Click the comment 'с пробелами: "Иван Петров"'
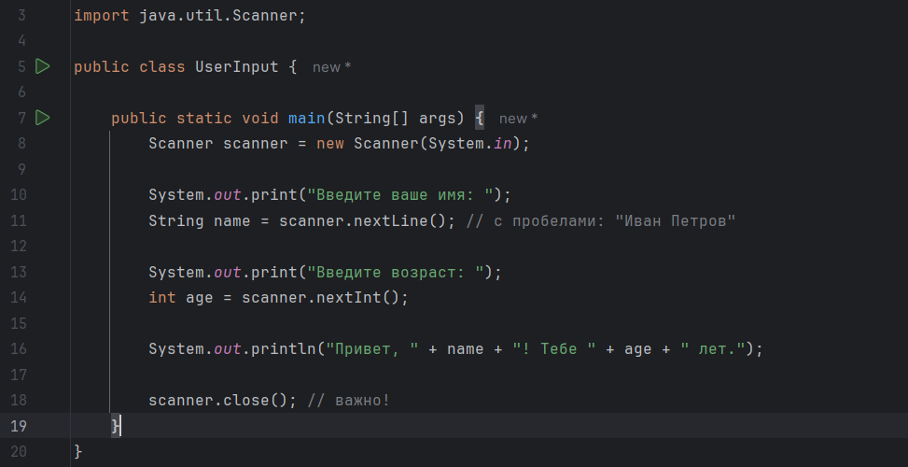Viewport: 908px width, 467px height. 614,220
